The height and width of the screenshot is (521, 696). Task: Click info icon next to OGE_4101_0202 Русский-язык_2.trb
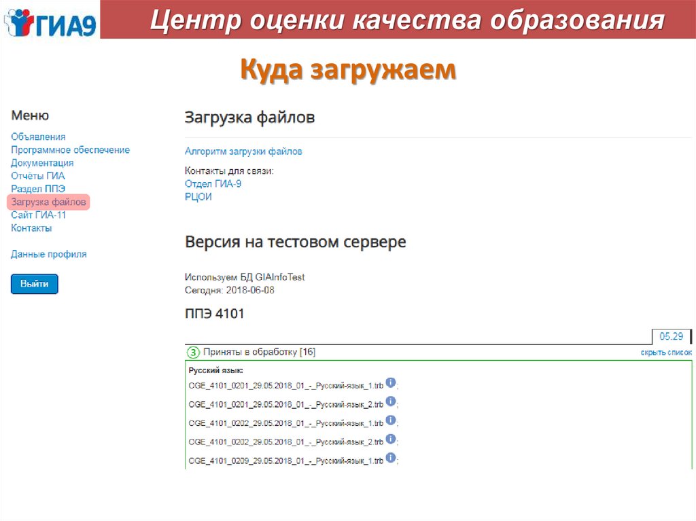[391, 439]
